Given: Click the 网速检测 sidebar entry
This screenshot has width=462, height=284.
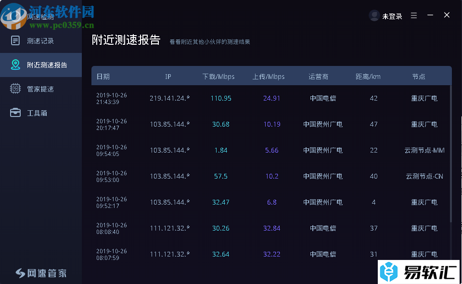Looking at the screenshot, I should 41,17.
